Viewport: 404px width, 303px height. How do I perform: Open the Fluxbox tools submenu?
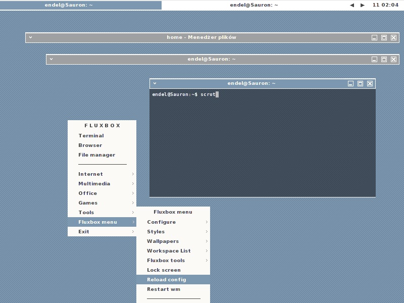click(x=173, y=260)
